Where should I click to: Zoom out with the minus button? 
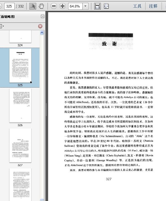[x=54, y=6]
